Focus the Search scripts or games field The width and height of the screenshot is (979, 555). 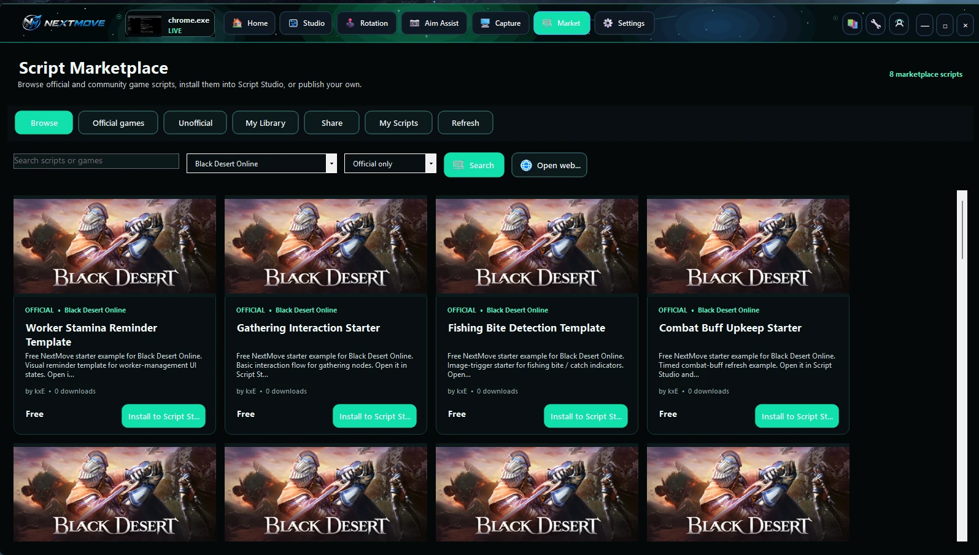point(96,161)
